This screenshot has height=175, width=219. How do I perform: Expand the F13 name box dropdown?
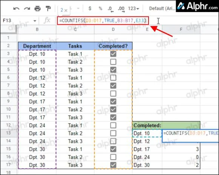[35, 21]
